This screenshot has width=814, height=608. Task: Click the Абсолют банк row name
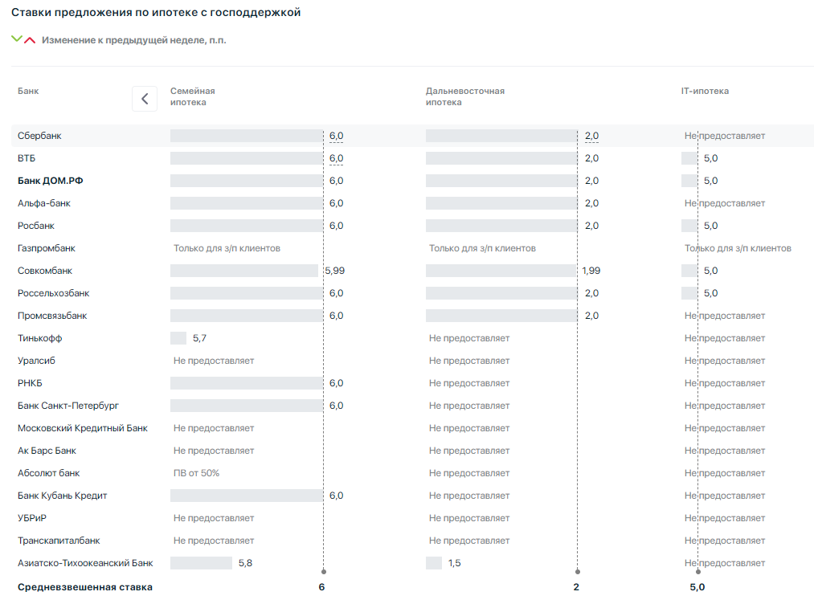tap(49, 473)
